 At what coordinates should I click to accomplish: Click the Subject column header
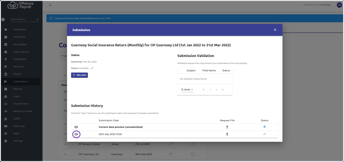pyautogui.click(x=191, y=71)
